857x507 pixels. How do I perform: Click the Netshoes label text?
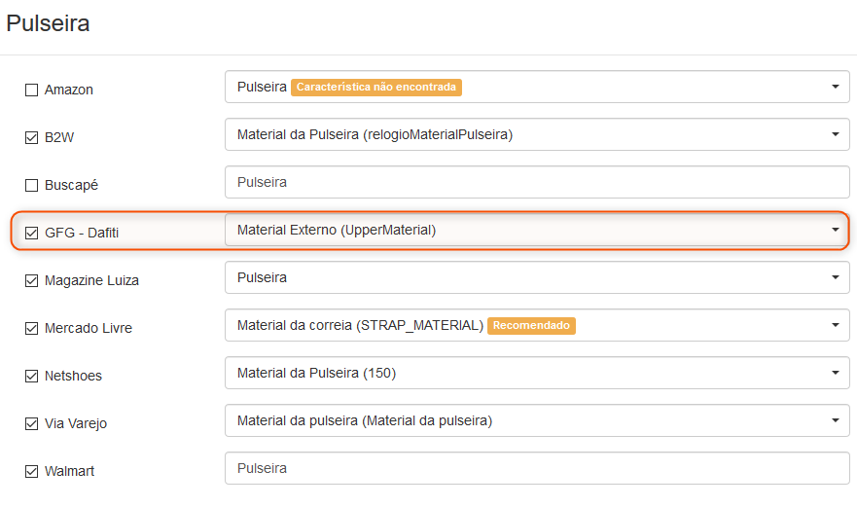[73, 376]
